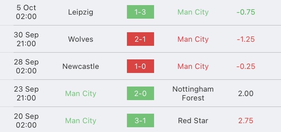This screenshot has width=281, height=132.
Task: Click Man City in the Newcastle row
Action: coord(193,67)
